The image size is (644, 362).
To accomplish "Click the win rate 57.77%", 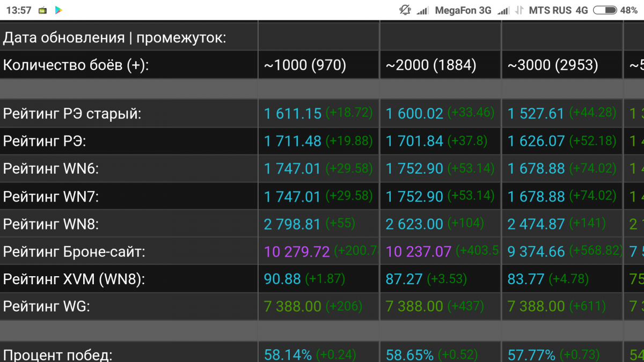I will [x=531, y=355].
